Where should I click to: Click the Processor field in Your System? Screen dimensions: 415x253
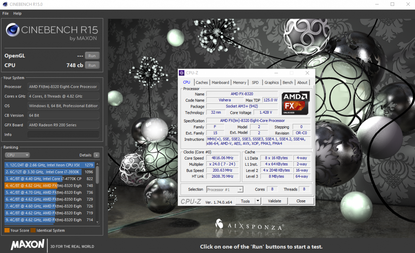(x=63, y=87)
